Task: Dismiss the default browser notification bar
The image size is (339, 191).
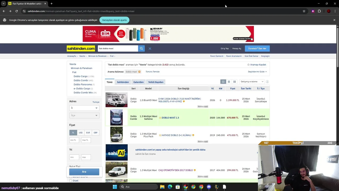Action: [x=334, y=20]
